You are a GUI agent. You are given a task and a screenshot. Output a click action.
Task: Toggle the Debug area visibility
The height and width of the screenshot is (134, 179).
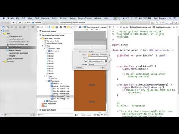[171, 23]
